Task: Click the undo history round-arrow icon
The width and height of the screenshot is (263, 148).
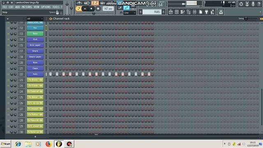Action: click(241, 4)
